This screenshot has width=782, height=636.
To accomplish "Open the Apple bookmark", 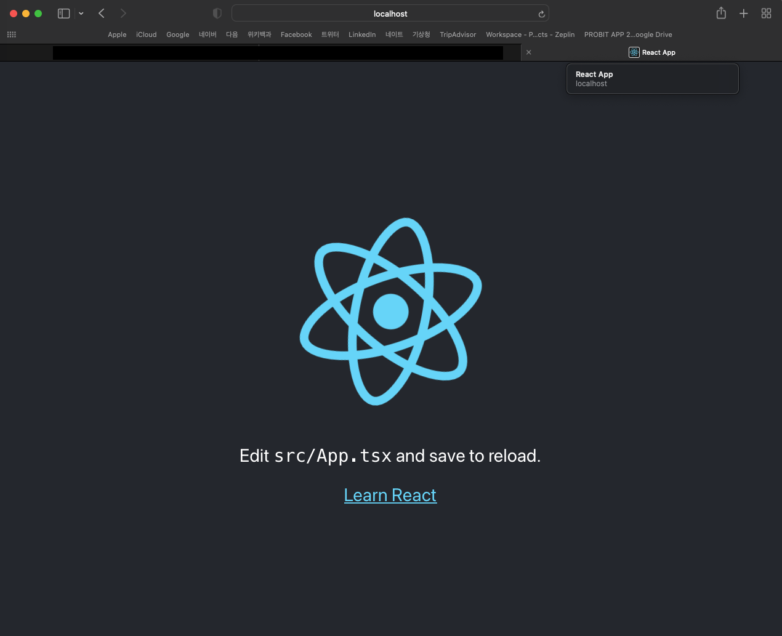I will pyautogui.click(x=117, y=34).
